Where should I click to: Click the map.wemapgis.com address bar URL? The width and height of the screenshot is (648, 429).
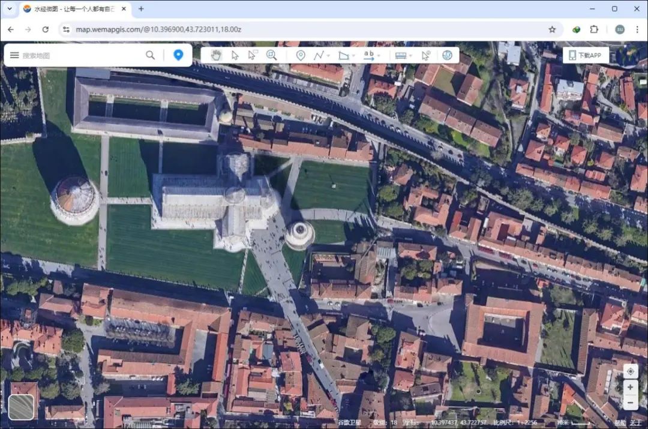(158, 29)
